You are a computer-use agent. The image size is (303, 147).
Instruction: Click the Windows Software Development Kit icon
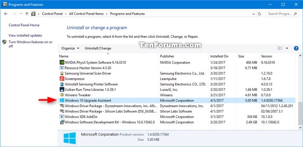[62, 122]
